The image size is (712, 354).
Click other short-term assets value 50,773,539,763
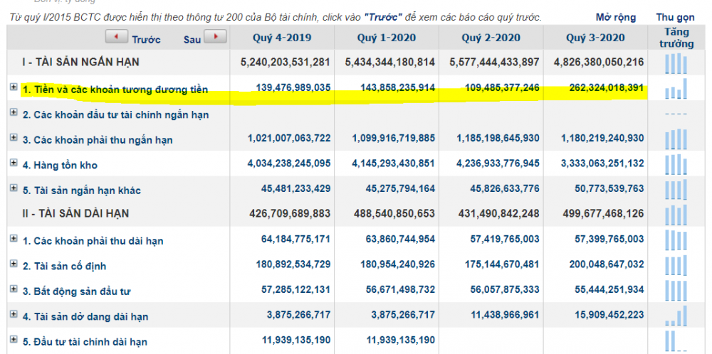click(x=609, y=188)
